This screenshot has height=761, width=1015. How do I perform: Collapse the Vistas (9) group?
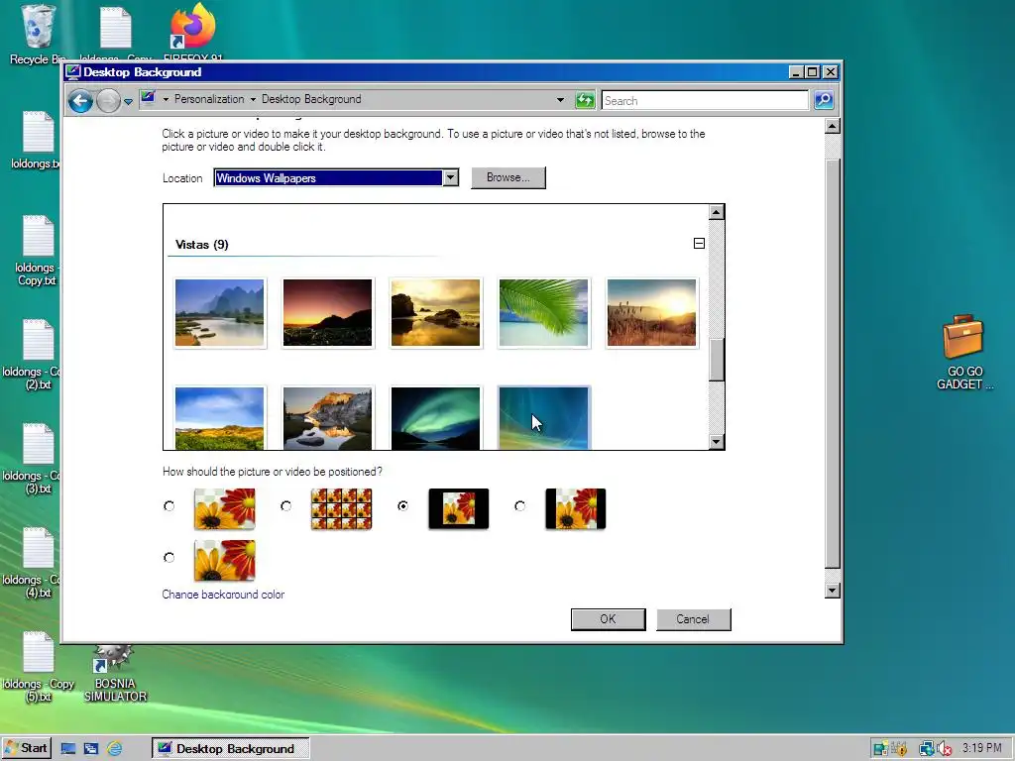pos(699,244)
